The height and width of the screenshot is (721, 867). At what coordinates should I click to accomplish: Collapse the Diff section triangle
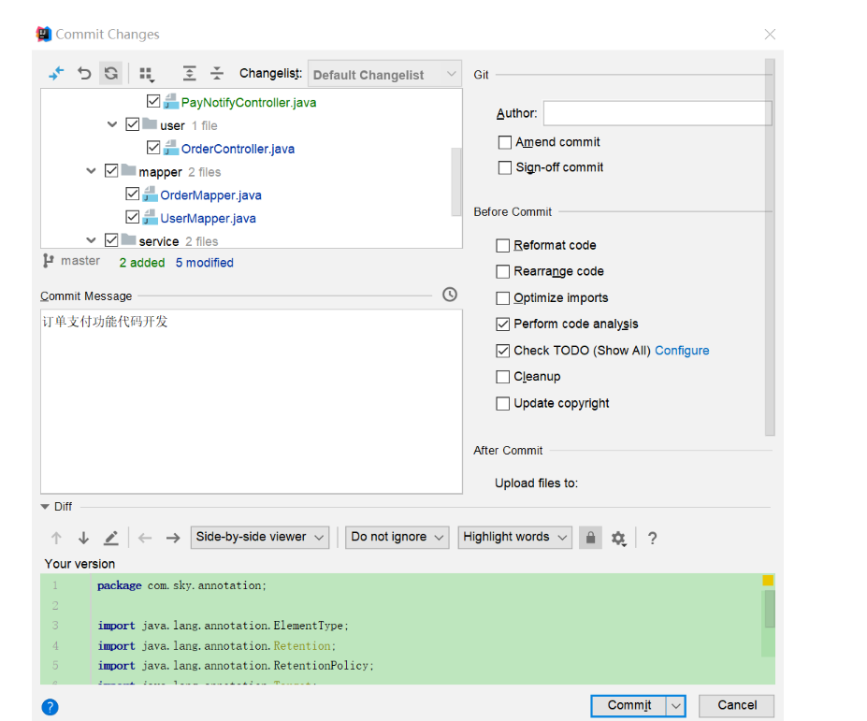[x=45, y=507]
